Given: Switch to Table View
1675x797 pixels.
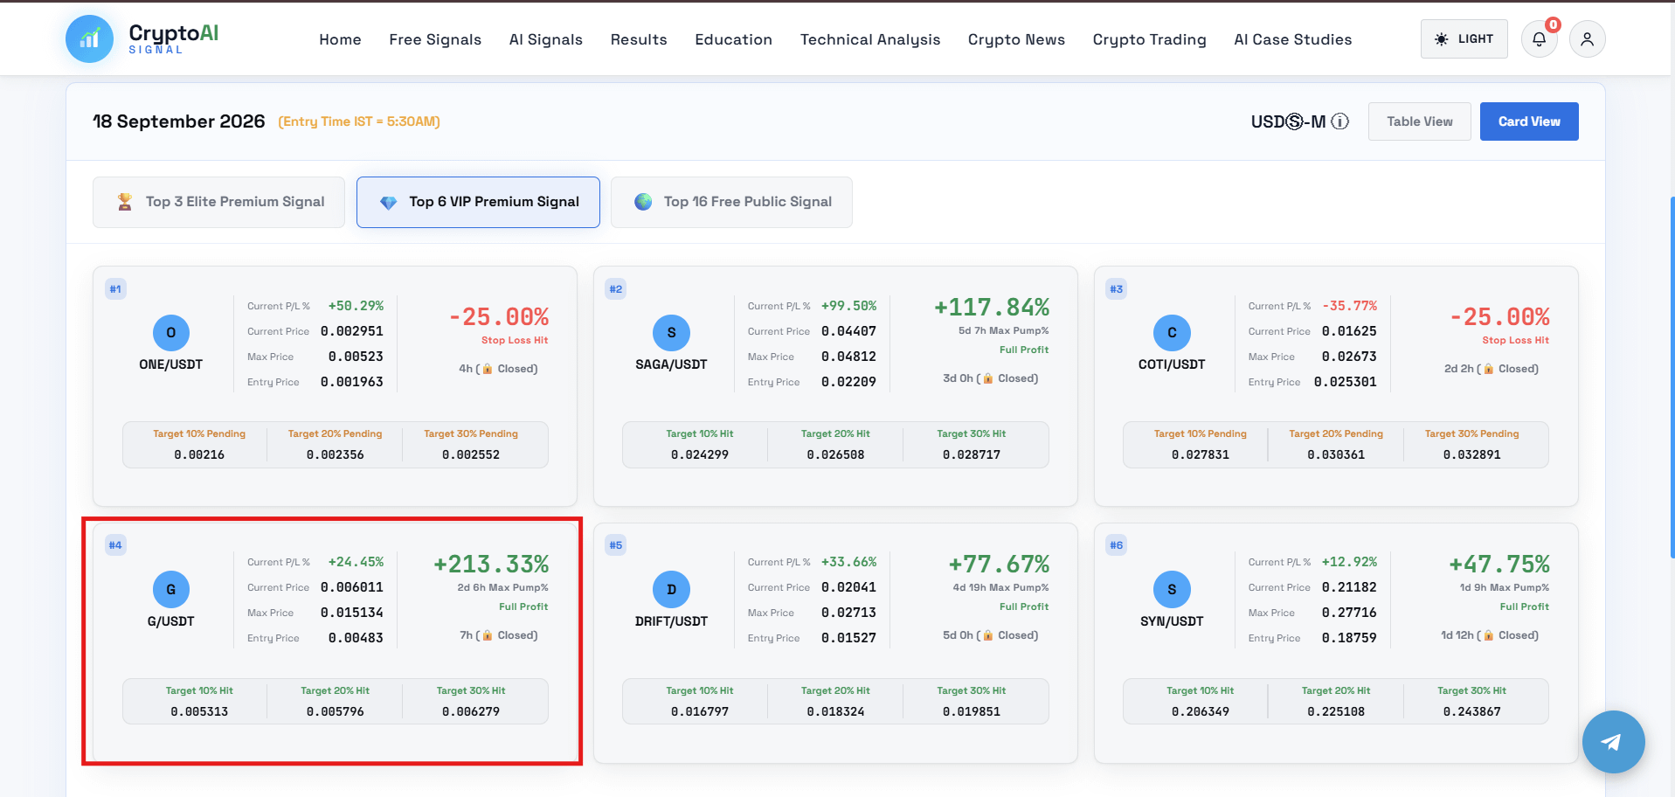Looking at the screenshot, I should [x=1419, y=121].
